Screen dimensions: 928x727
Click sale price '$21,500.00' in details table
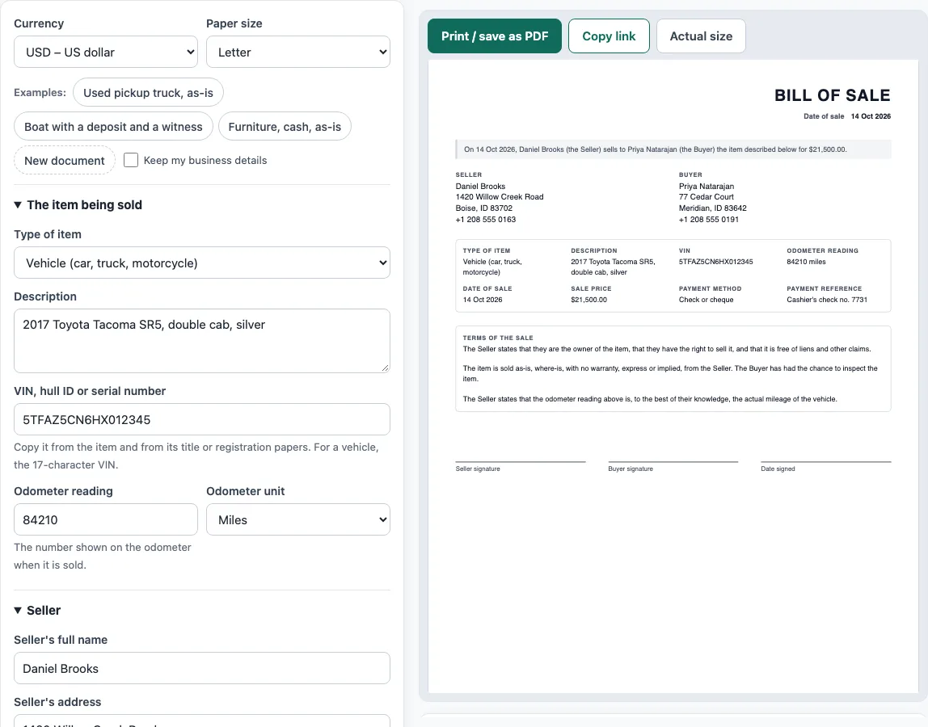588,300
